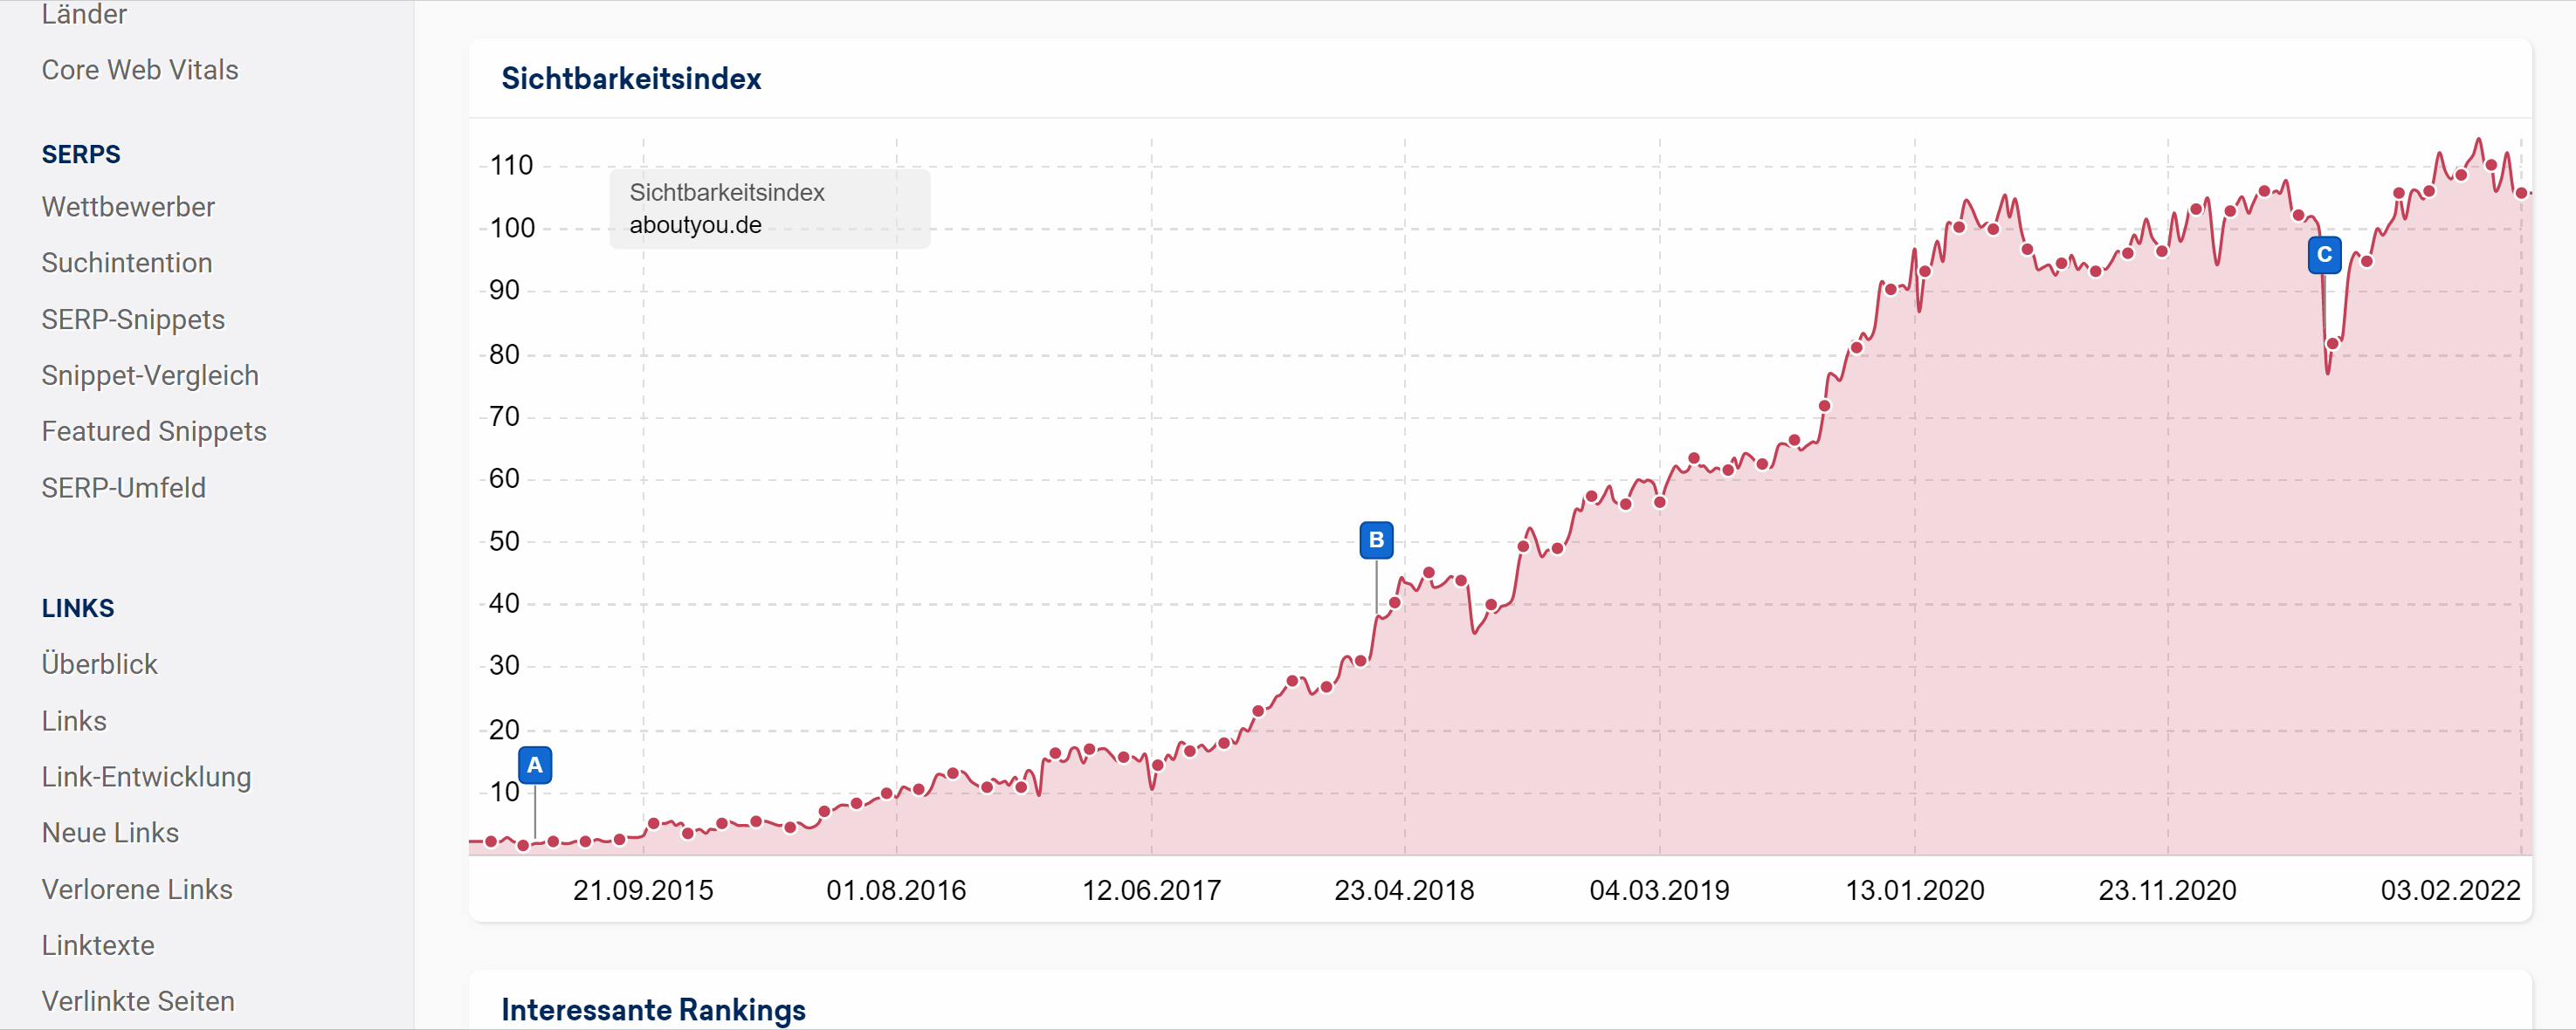
Task: Open links Überblick page
Action: (100, 664)
